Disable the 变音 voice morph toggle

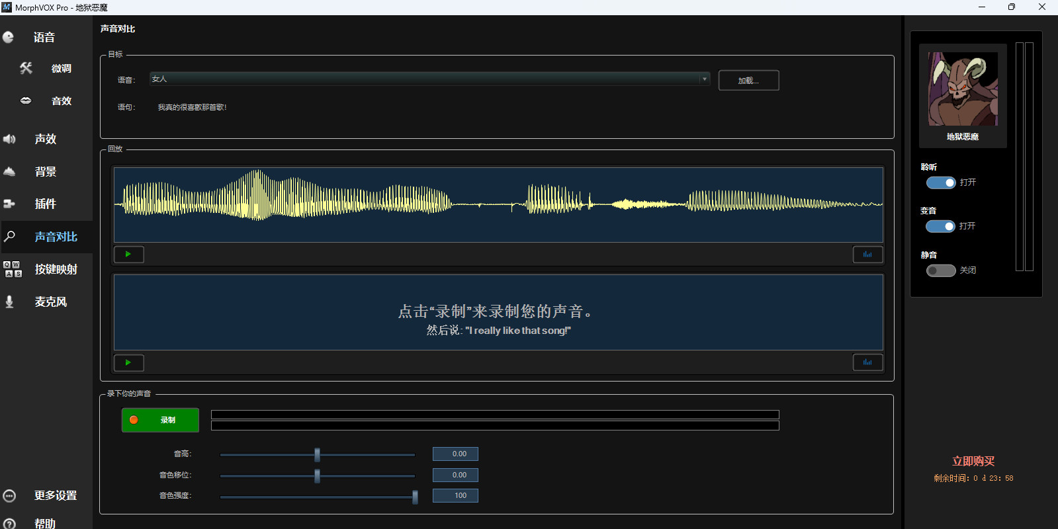pos(940,226)
